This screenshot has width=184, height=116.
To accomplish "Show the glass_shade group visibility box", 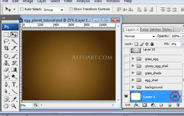I will 126,73.
